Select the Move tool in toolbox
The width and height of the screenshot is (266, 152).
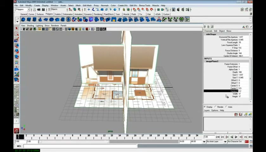(16, 45)
